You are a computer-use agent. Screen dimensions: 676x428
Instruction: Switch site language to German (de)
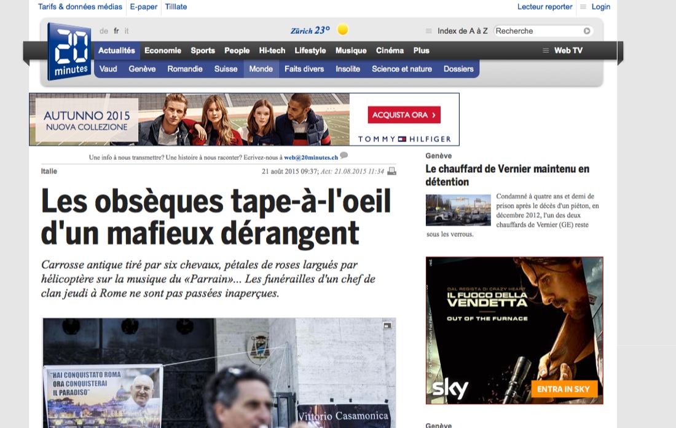pyautogui.click(x=104, y=31)
